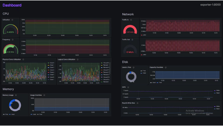The height and width of the screenshot is (126, 223).
Task: Click the info icon next to Frequency
Action: 13,40
